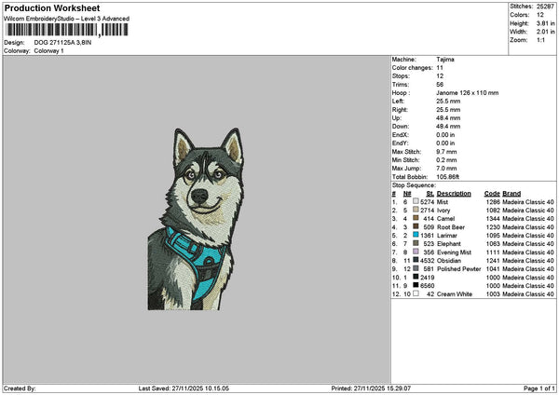Click the Page 1 of 1 text
This screenshot has width=559, height=395.
[539, 388]
